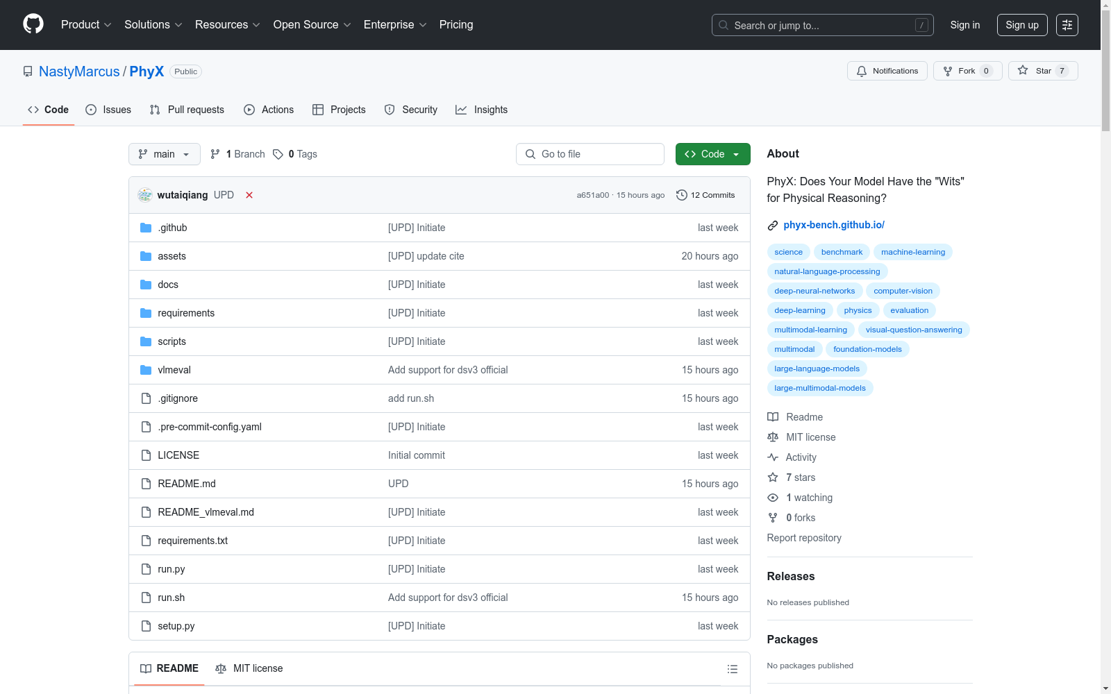Expand the Product menu
1111x694 pixels.
point(86,24)
